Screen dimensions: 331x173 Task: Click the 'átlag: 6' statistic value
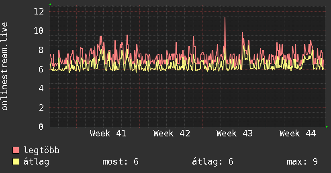[x=212, y=162]
